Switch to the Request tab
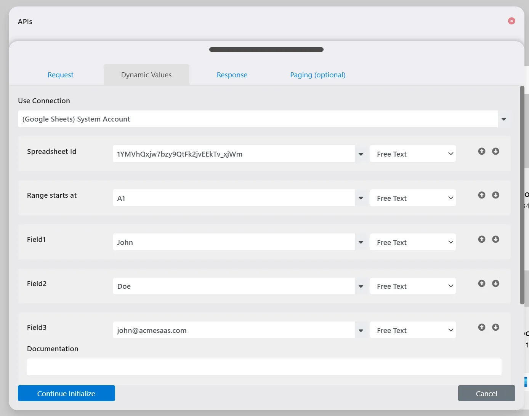The height and width of the screenshot is (416, 529). [61, 75]
